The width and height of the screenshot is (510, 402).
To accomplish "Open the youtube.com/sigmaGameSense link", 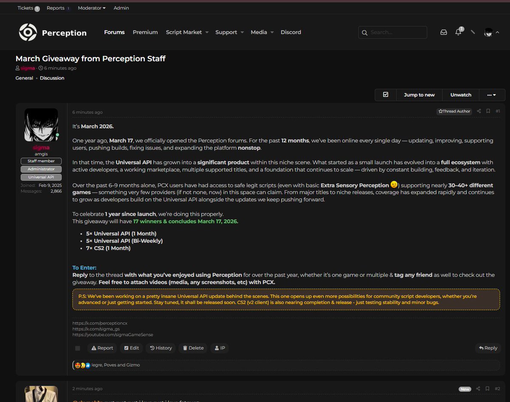I will click(113, 335).
